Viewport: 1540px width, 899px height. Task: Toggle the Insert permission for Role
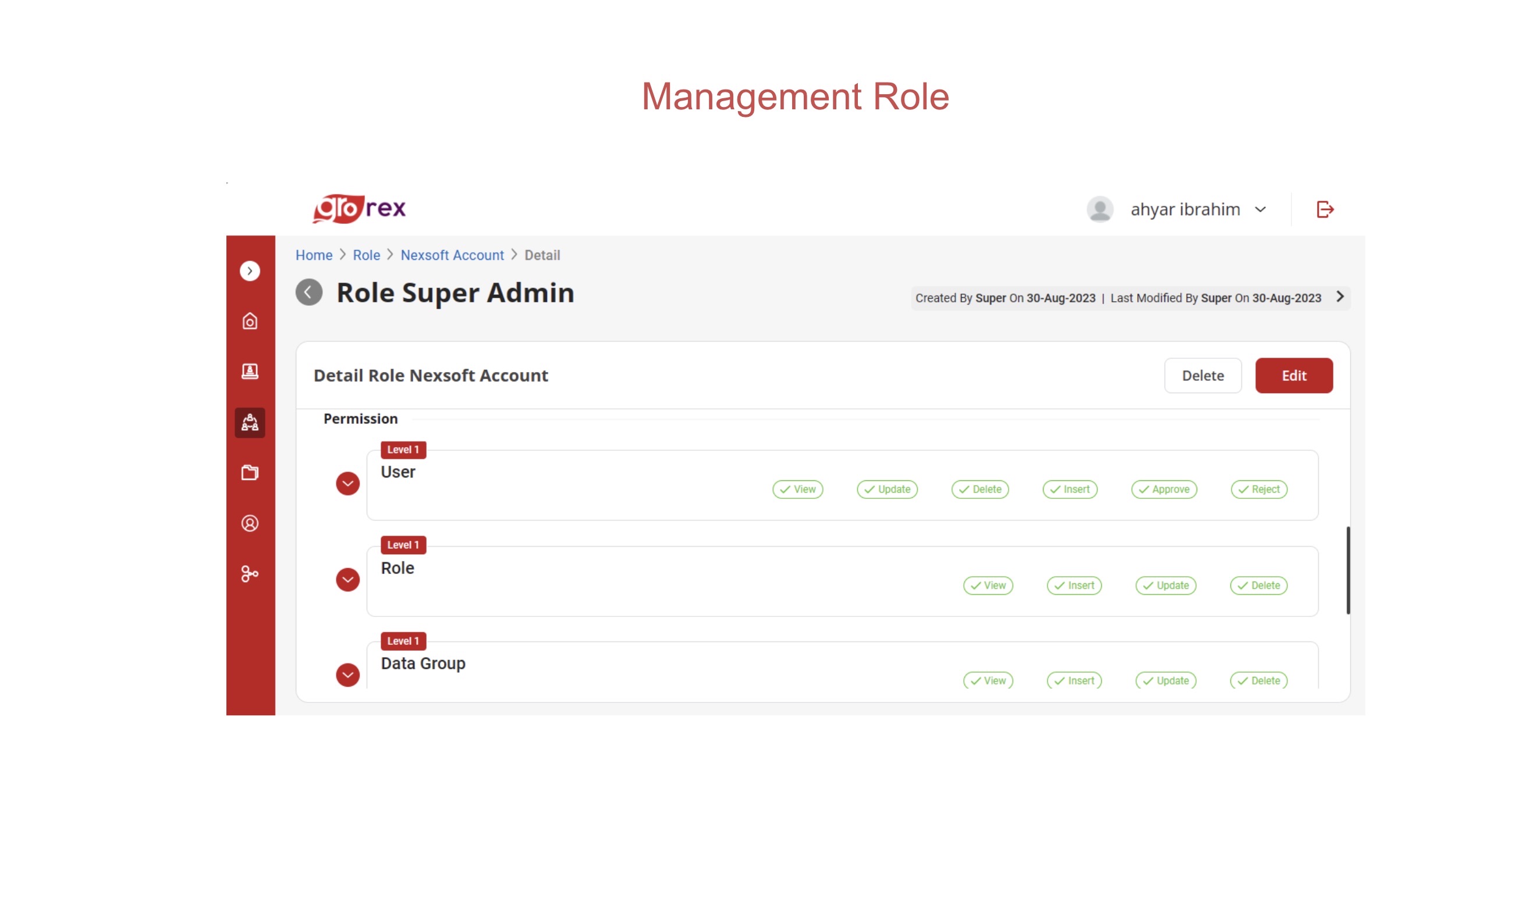(x=1074, y=585)
